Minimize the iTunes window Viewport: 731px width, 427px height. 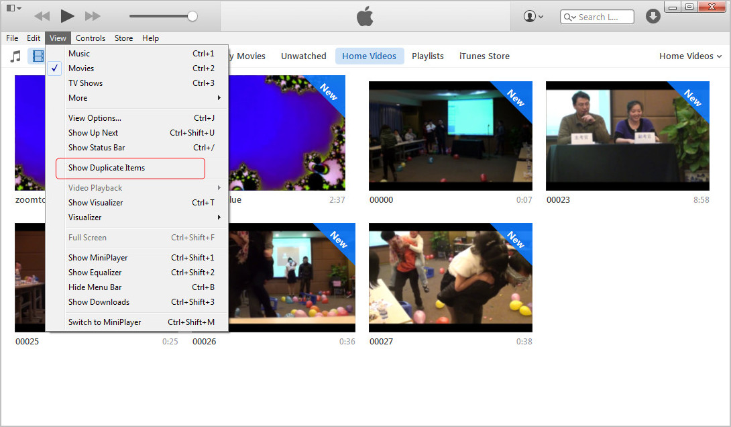673,7
